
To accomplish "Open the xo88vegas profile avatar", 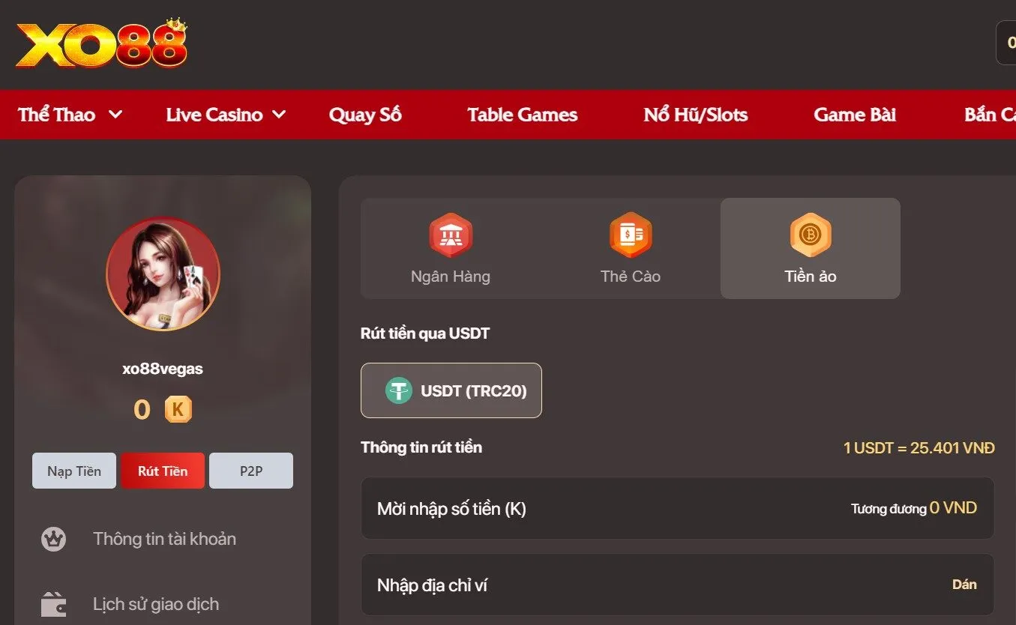I will [163, 274].
